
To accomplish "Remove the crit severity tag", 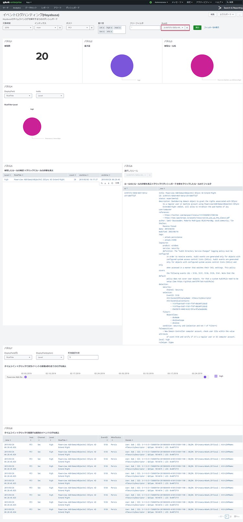I will tap(104, 28).
